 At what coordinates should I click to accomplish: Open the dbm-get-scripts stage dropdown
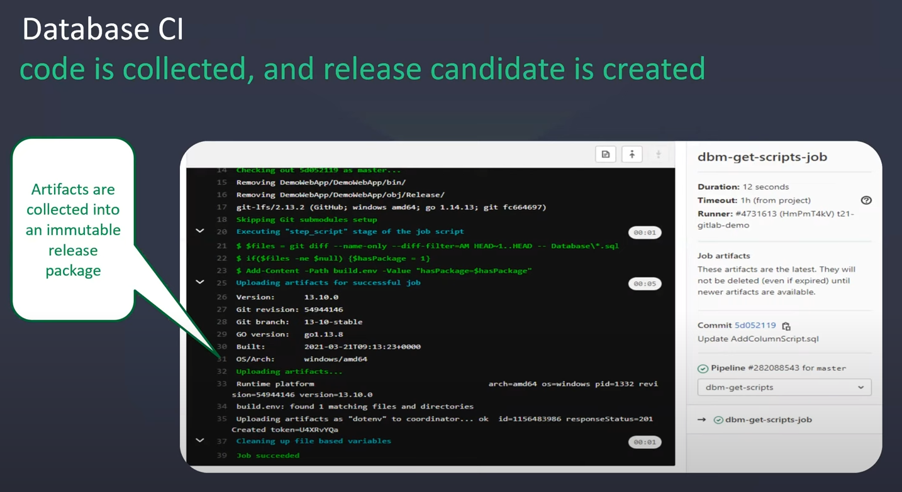pos(784,387)
